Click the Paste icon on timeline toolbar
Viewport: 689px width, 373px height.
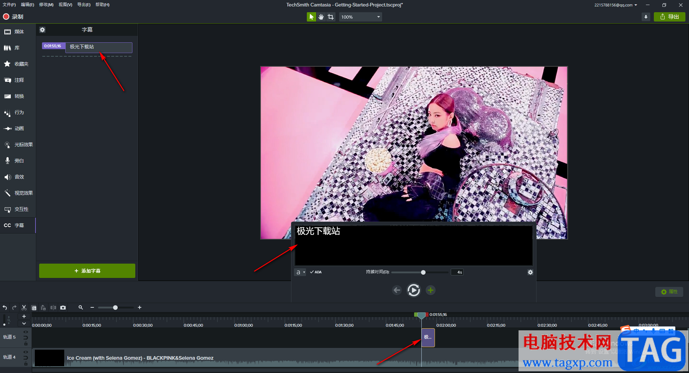pyautogui.click(x=43, y=308)
